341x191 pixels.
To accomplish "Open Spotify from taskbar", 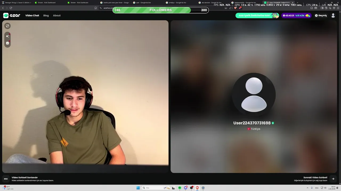I will pyautogui.click(x=180, y=188).
